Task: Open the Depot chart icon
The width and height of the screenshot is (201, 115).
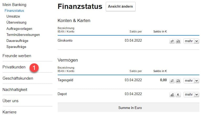Action: click(172, 95)
